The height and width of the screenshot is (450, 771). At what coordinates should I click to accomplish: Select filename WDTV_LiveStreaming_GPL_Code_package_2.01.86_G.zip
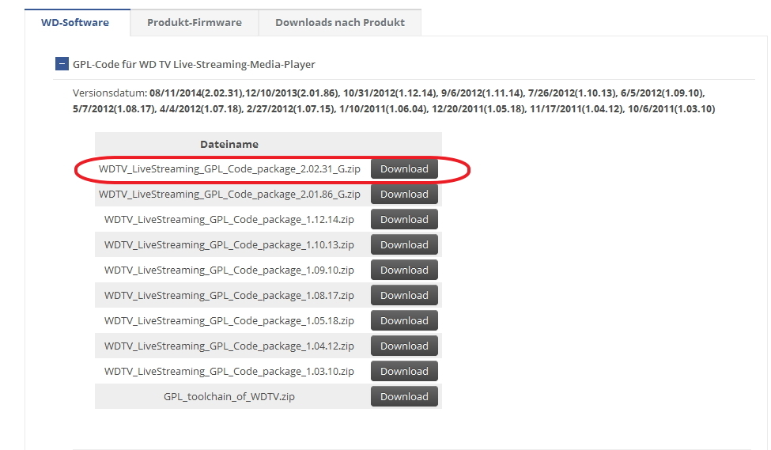click(229, 195)
